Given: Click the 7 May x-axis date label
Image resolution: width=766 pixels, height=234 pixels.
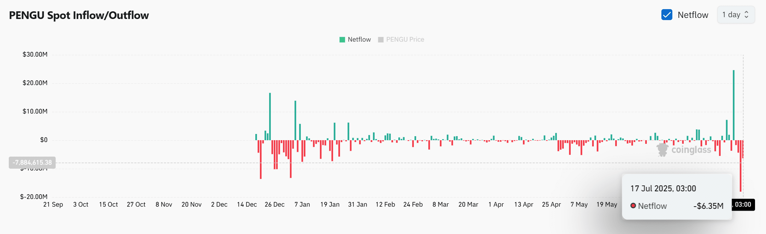Looking at the screenshot, I should click(x=579, y=204).
